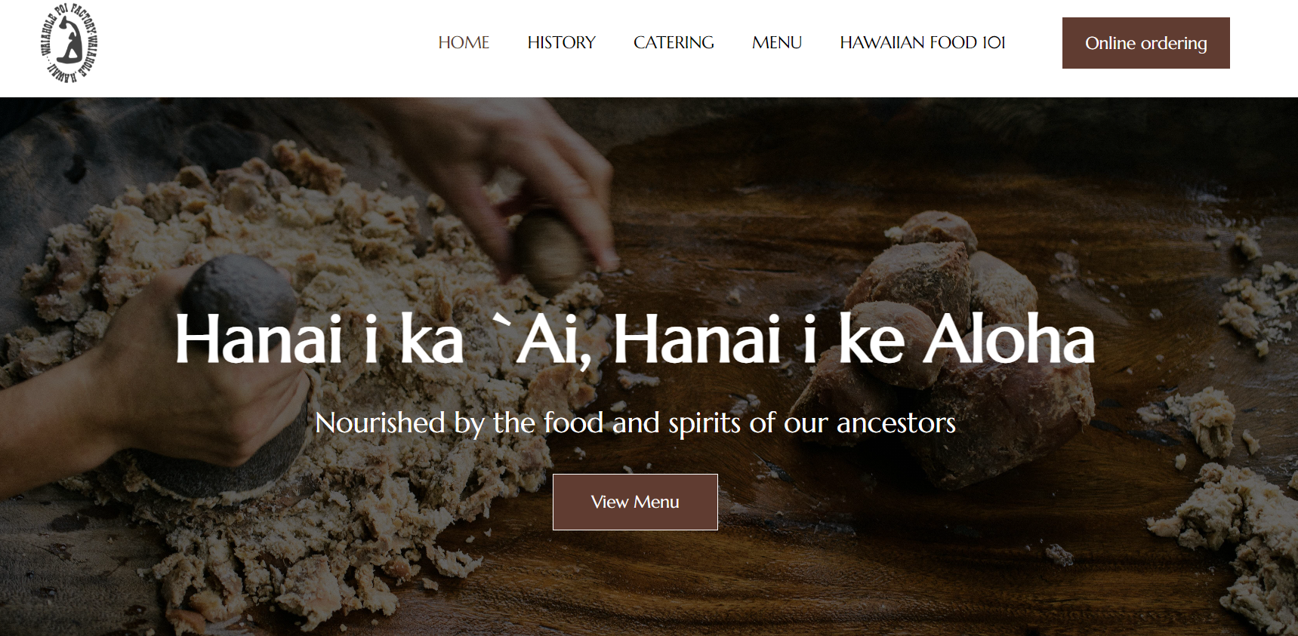Click the Online ordering button

(1145, 43)
